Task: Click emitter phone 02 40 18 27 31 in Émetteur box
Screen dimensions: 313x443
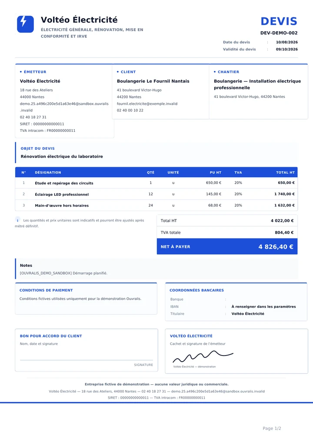Action: click(33, 117)
